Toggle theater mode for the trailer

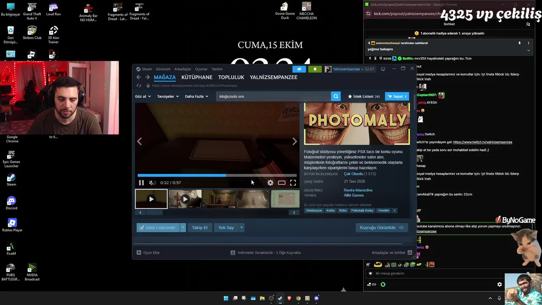pos(282,183)
